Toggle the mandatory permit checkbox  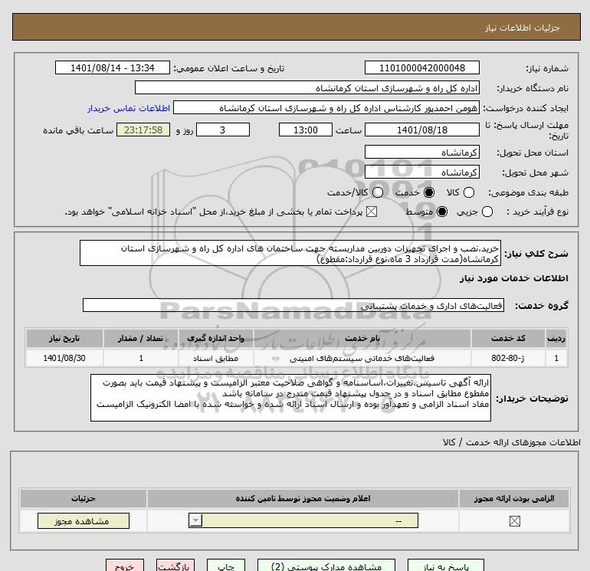pos(514,521)
